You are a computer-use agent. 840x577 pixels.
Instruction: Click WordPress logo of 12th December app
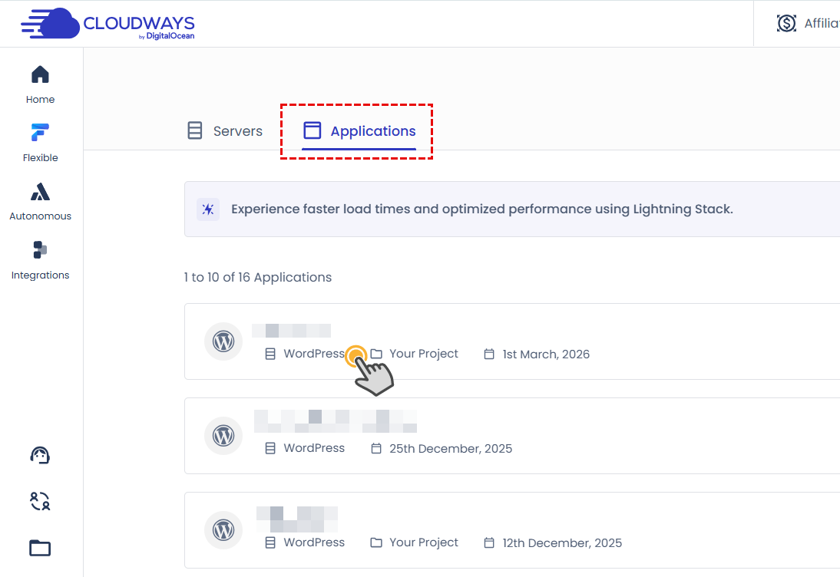coord(223,530)
